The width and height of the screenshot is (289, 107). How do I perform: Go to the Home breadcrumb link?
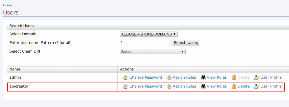click(x=7, y=5)
